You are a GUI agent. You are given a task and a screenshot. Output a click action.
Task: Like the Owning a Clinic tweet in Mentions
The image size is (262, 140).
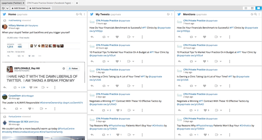204,86
